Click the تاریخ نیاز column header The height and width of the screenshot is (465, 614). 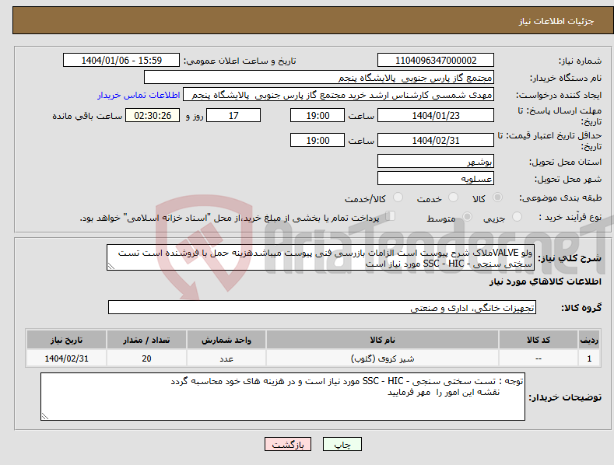click(x=67, y=339)
